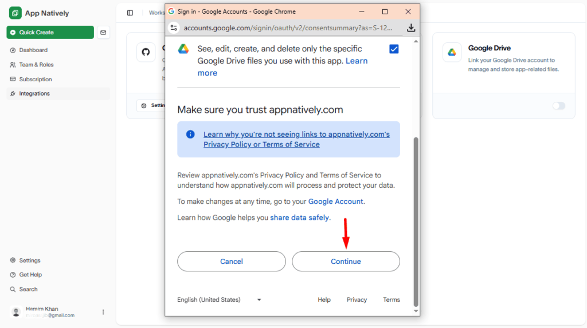Maximize the Google sign-in popup window
The height and width of the screenshot is (328, 587).
pyautogui.click(x=385, y=11)
